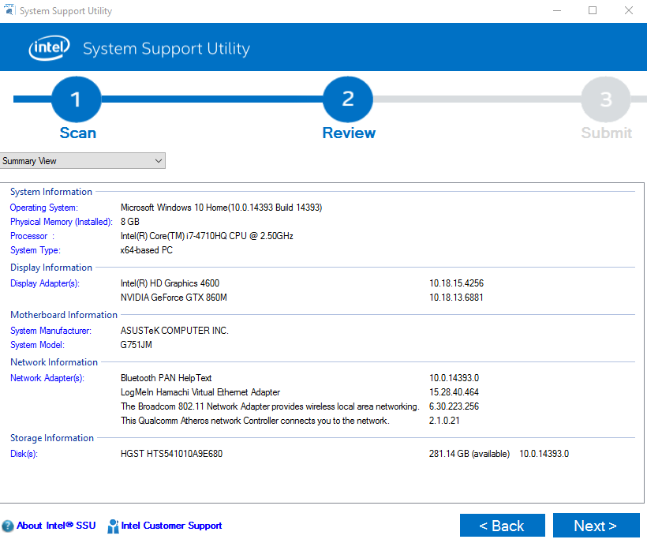
Task: Click the Summary View dropdown arrow
Action: (x=159, y=161)
